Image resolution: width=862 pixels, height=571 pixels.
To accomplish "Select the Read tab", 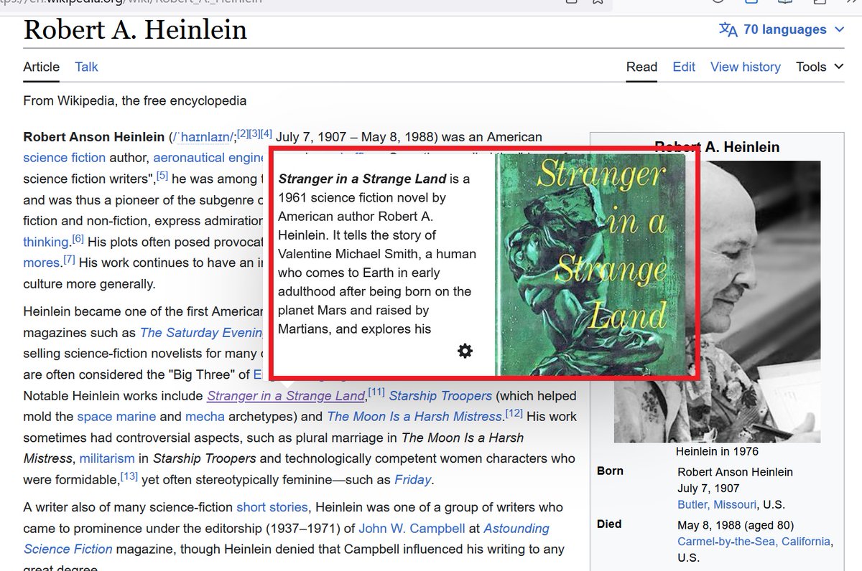I will click(641, 67).
